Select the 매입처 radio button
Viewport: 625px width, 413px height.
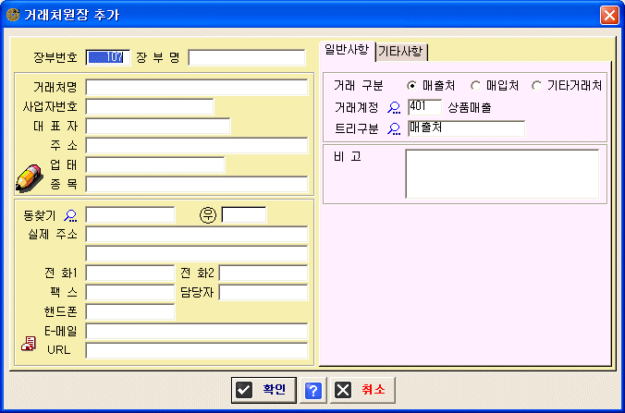point(475,86)
